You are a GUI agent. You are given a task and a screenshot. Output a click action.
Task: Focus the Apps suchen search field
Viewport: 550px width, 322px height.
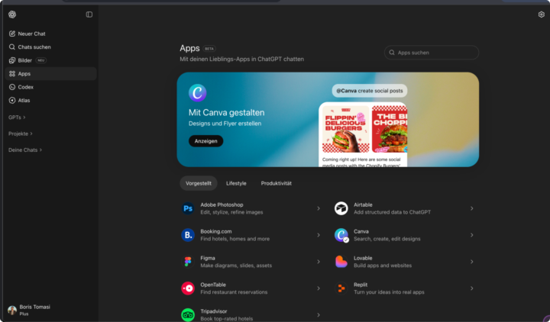point(432,53)
